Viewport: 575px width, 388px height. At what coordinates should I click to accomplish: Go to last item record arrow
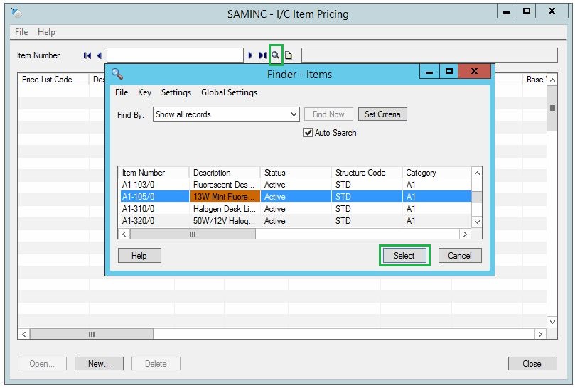tap(262, 55)
